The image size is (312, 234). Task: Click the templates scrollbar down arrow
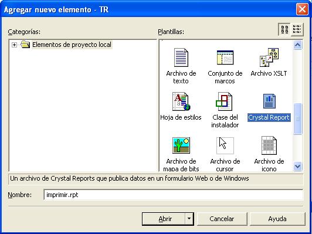298,166
